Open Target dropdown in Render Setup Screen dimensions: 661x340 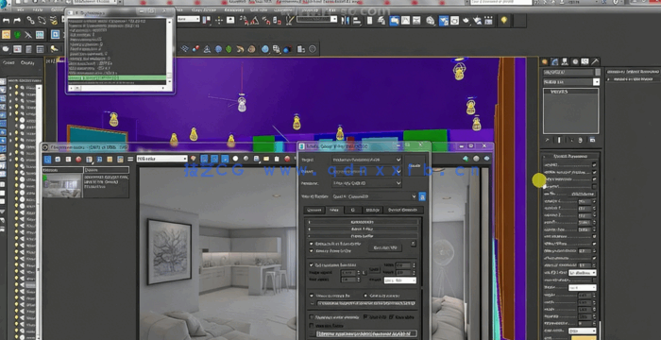pos(366,160)
